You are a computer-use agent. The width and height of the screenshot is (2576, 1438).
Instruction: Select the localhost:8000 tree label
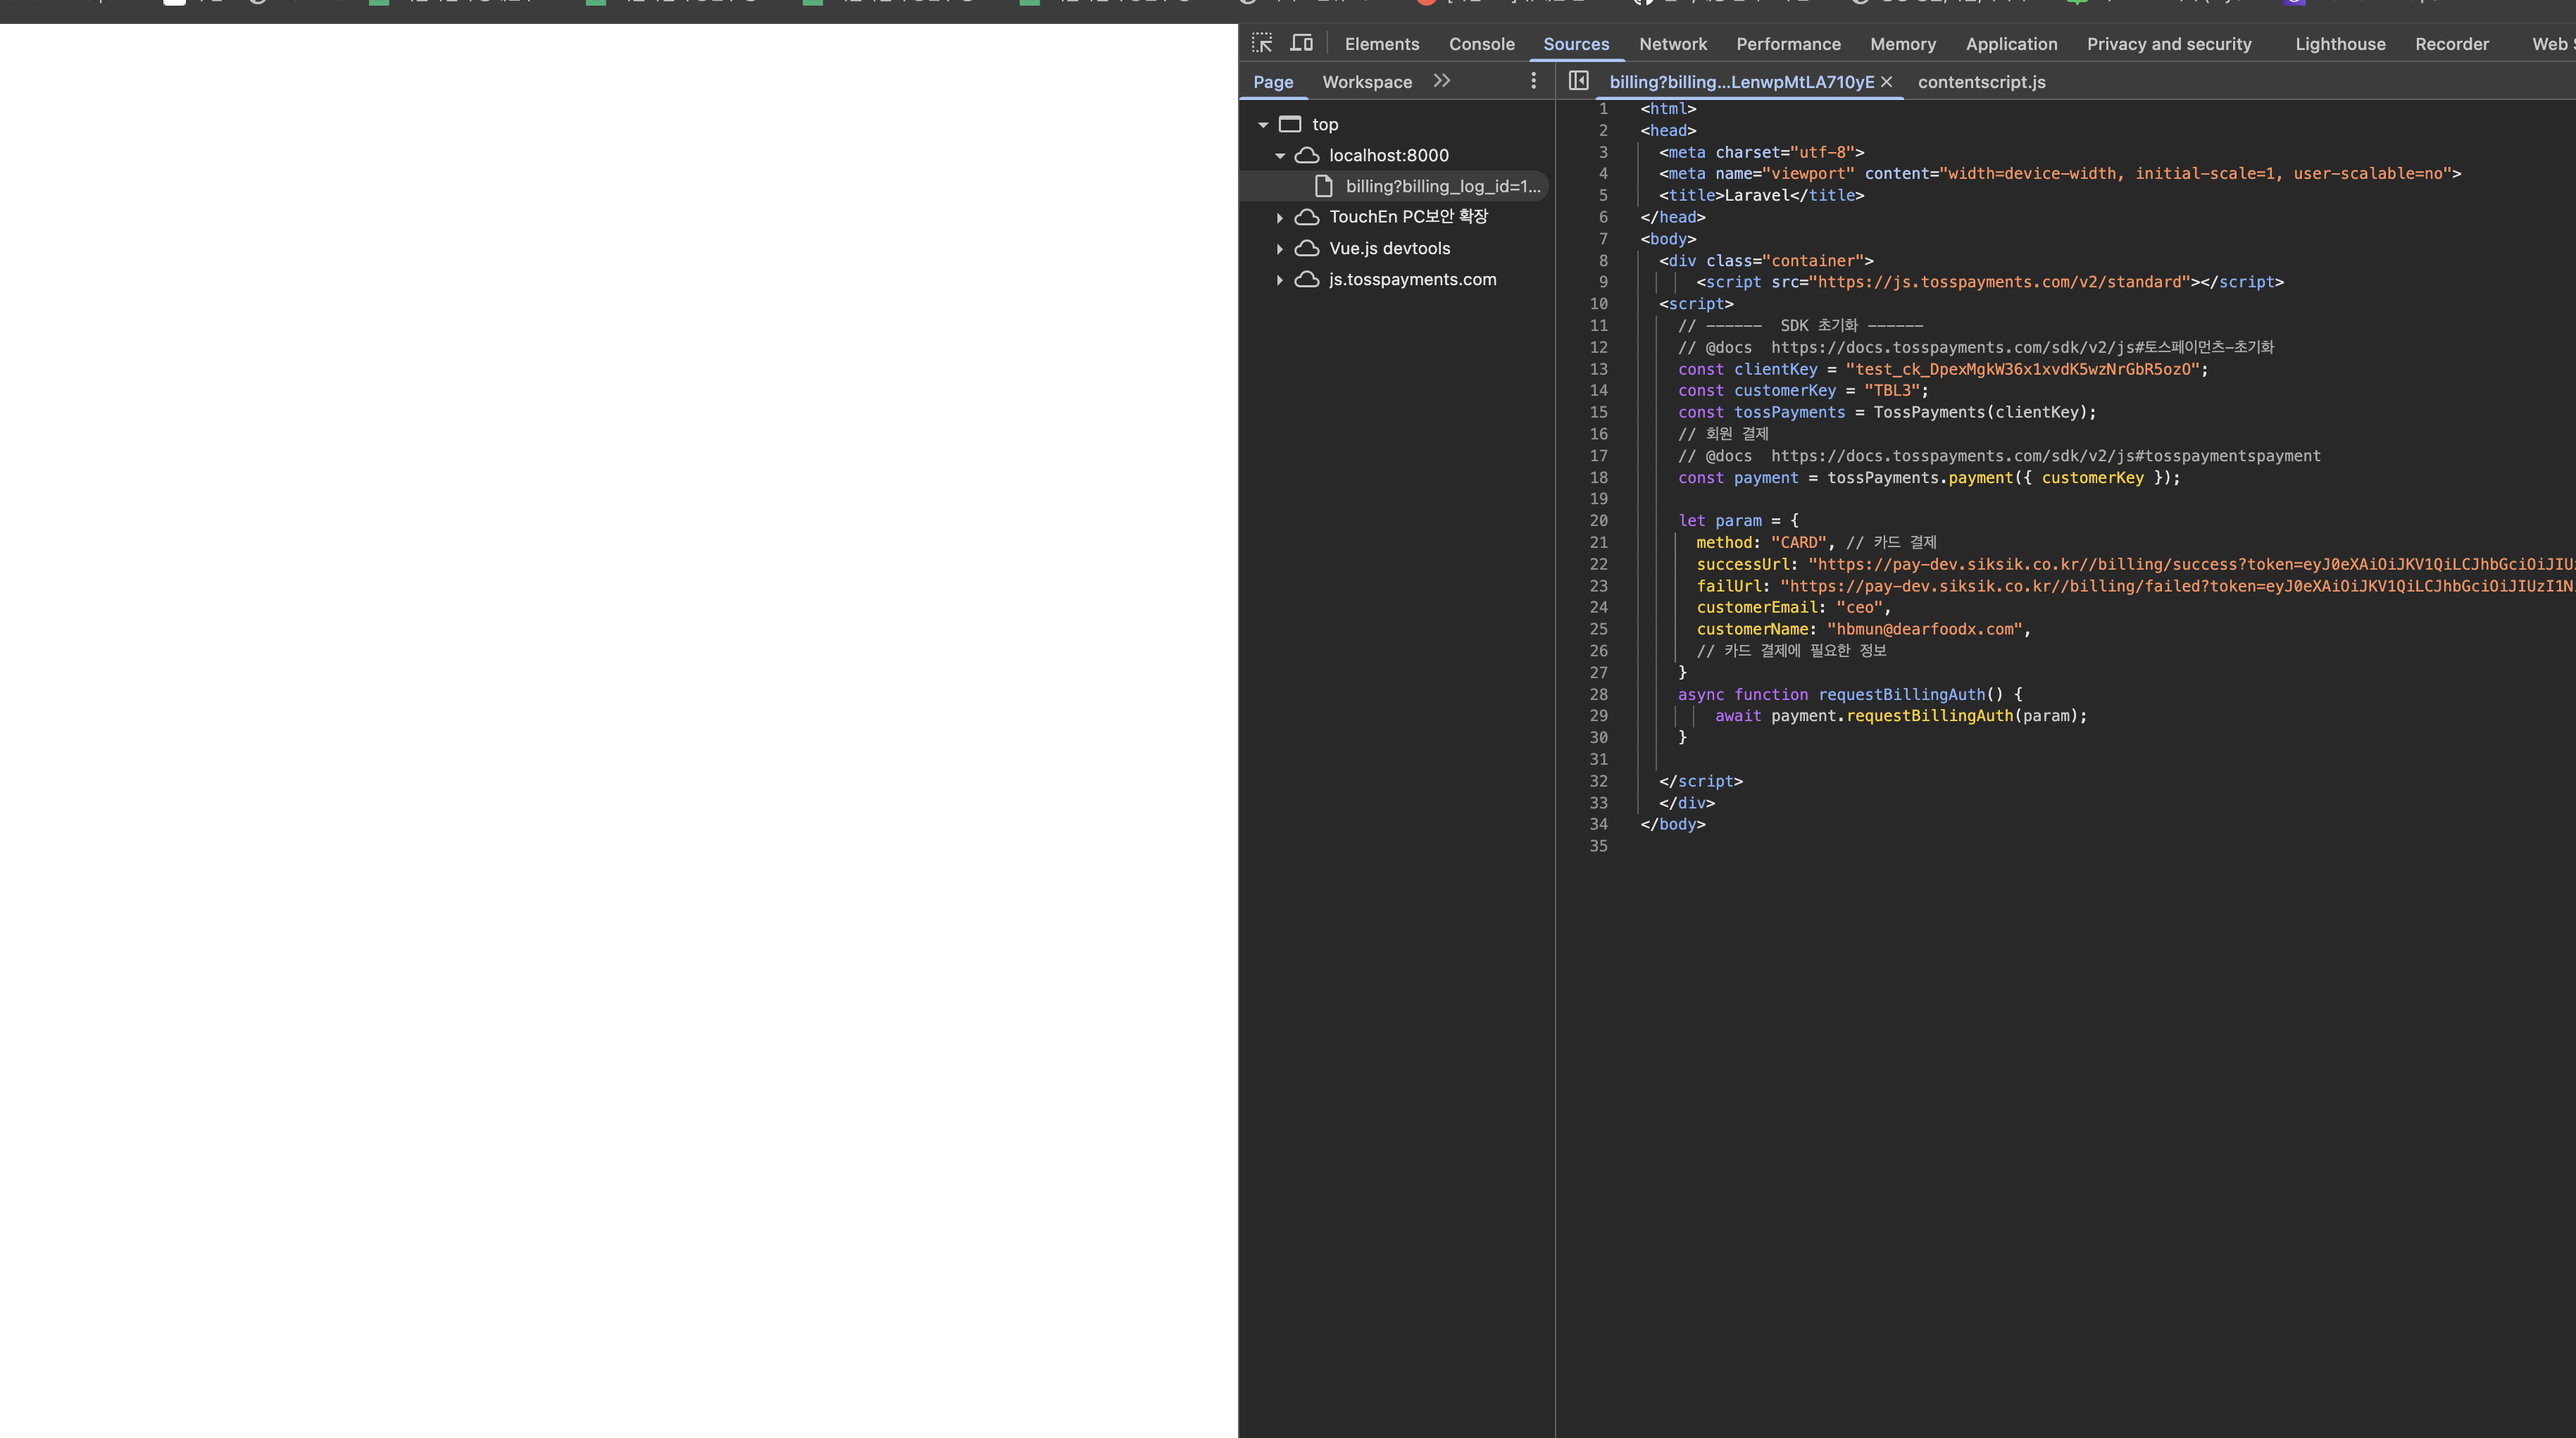pos(1388,155)
